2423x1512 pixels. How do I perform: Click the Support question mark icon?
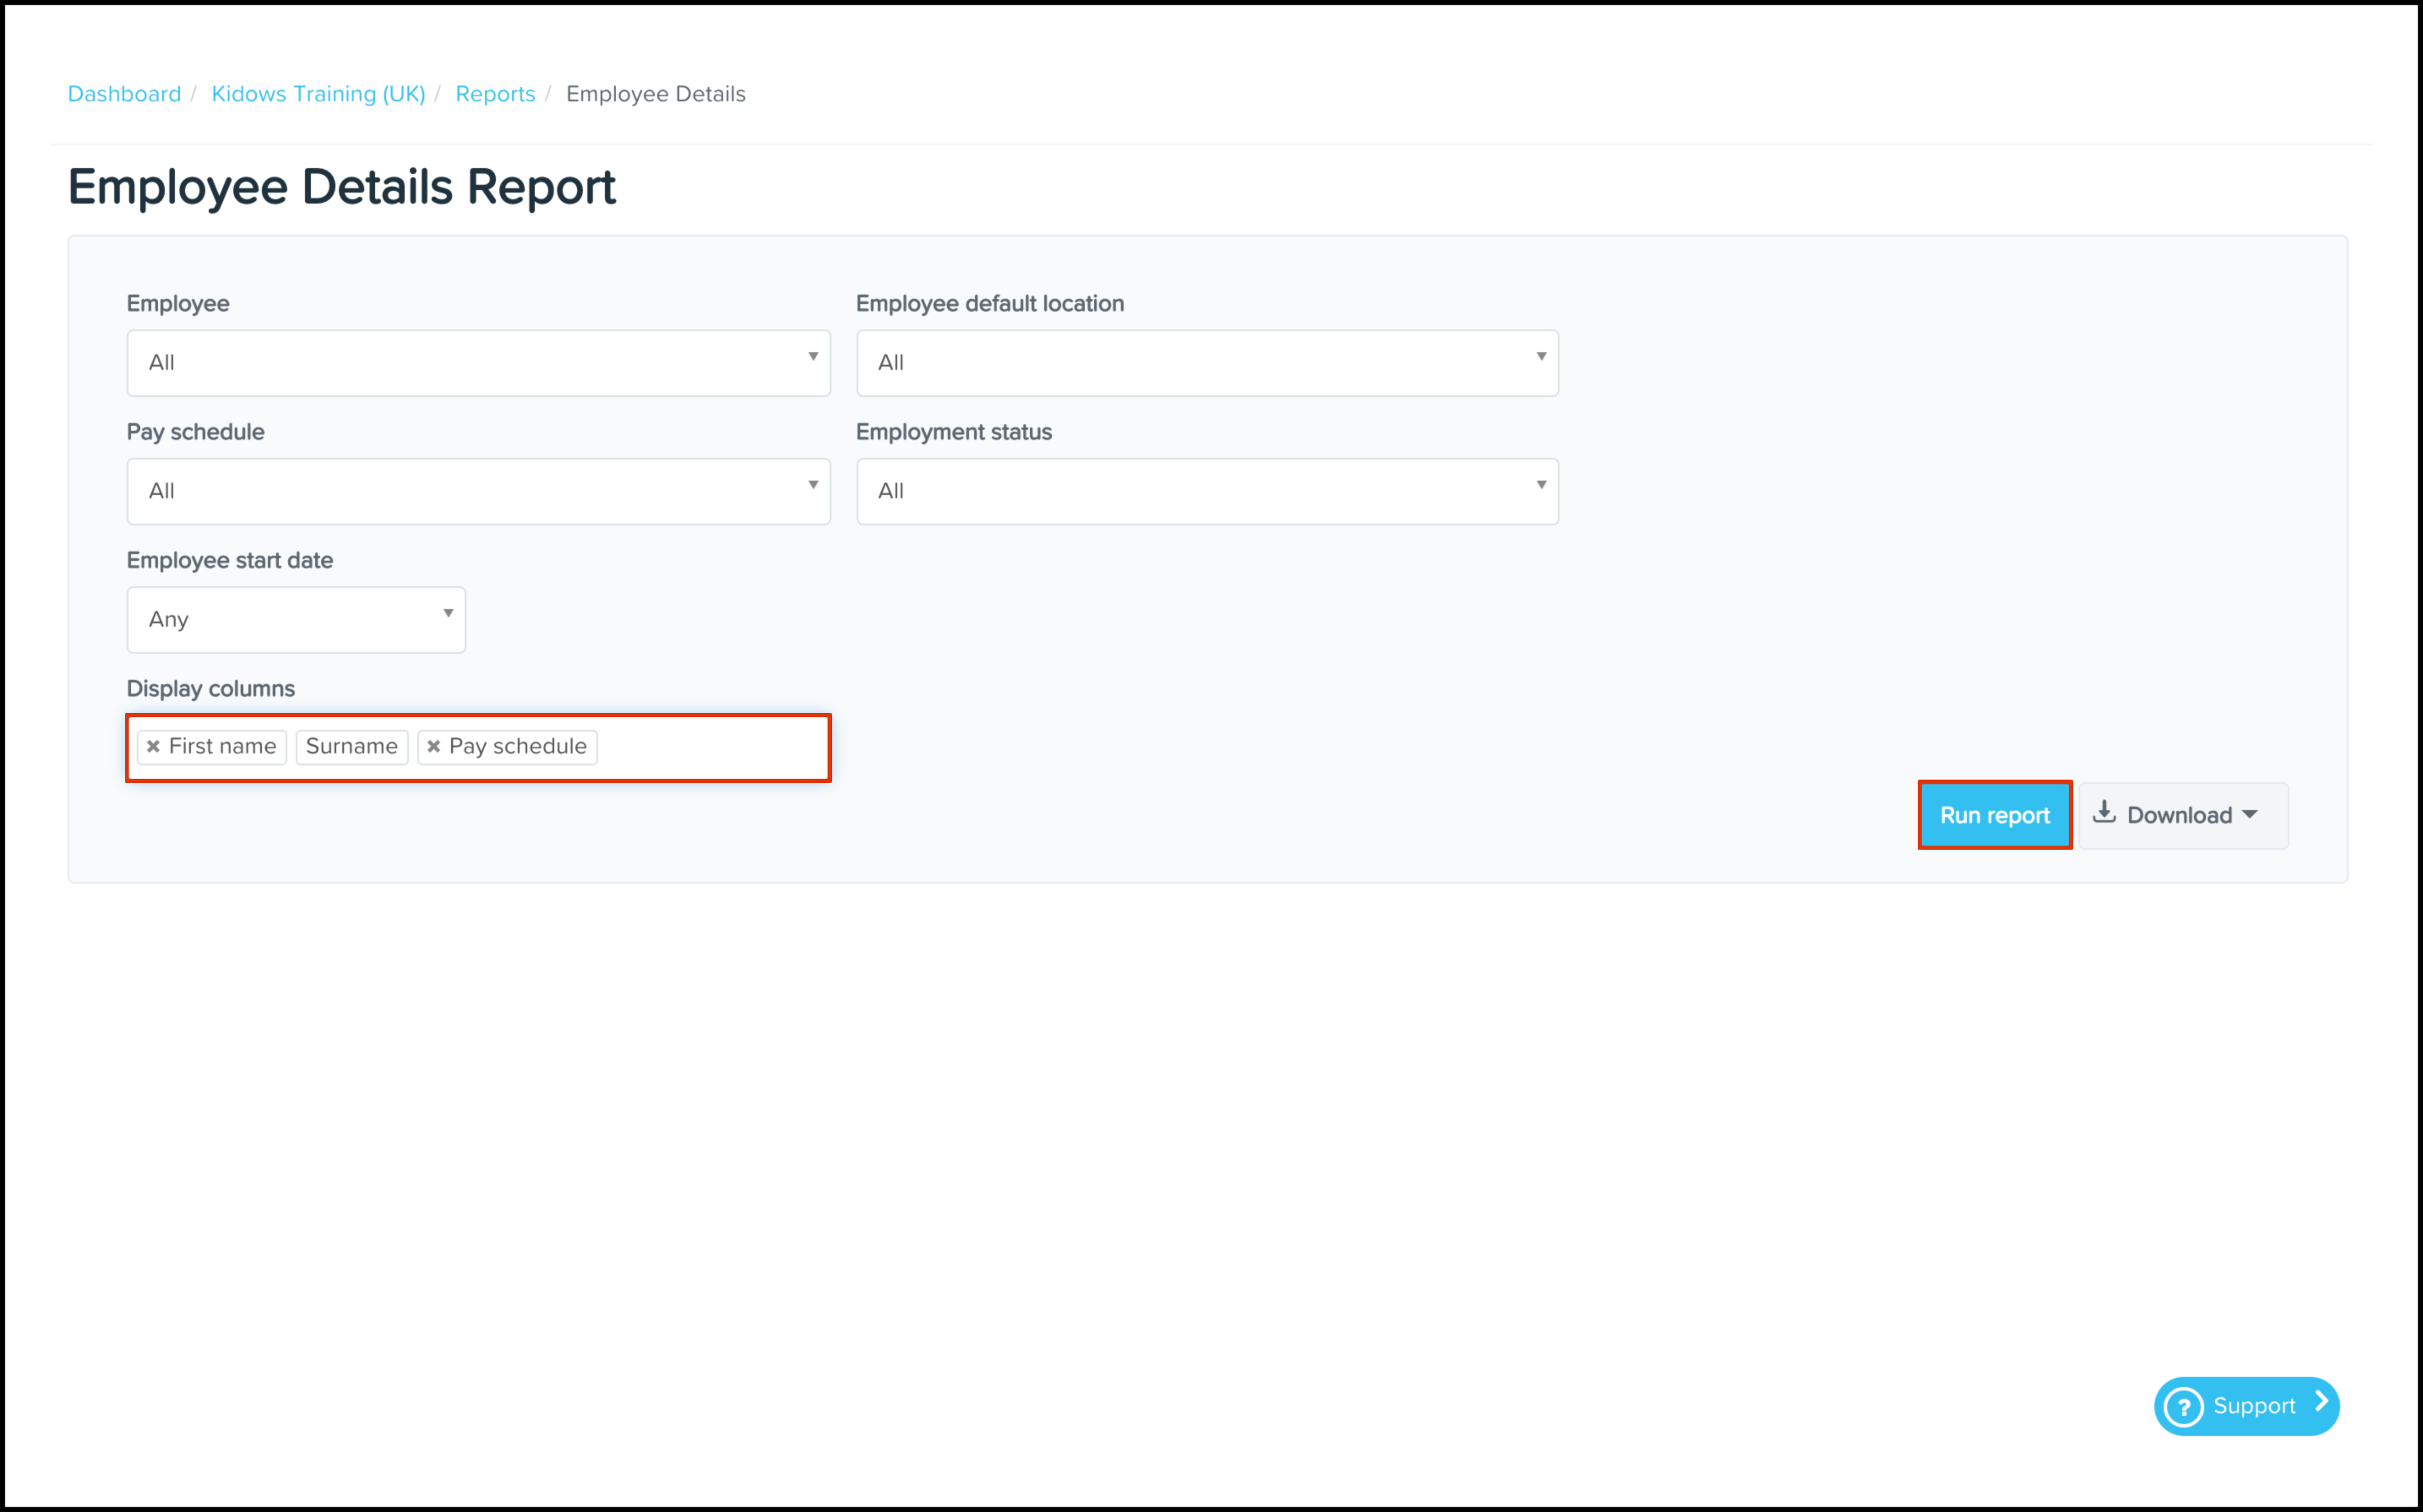click(2183, 1407)
